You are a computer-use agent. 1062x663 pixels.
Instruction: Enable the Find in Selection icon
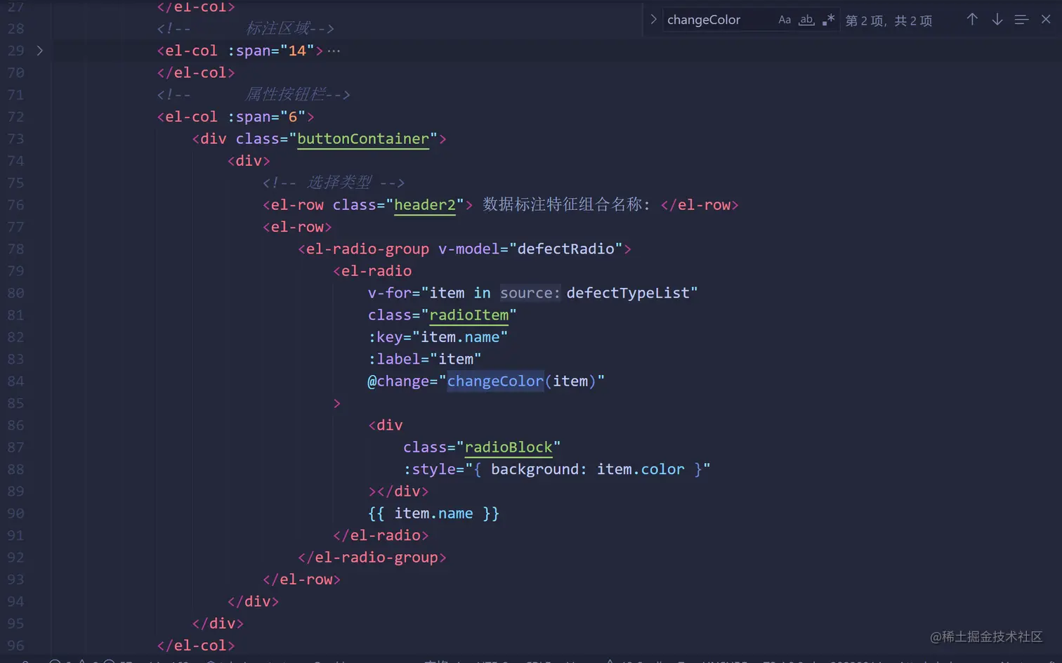click(1021, 20)
